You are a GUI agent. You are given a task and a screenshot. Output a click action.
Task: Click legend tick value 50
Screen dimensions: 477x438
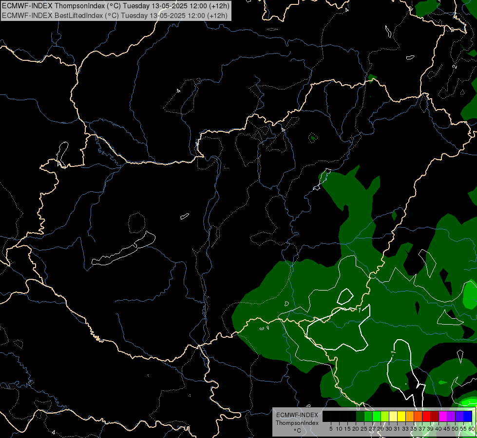(456, 429)
